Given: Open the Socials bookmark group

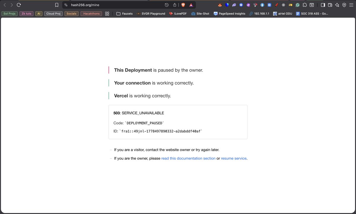Looking at the screenshot, I should 72,14.
